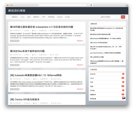Open 未分类 category in 分类目录 sidebar

[92, 90]
